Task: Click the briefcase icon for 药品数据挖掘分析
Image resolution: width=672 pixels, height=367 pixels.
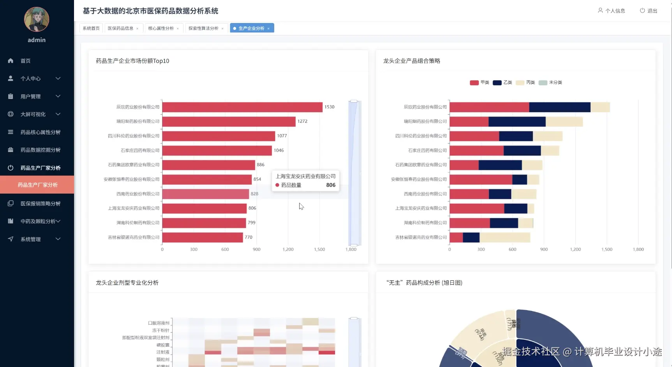Action: pyautogui.click(x=11, y=150)
